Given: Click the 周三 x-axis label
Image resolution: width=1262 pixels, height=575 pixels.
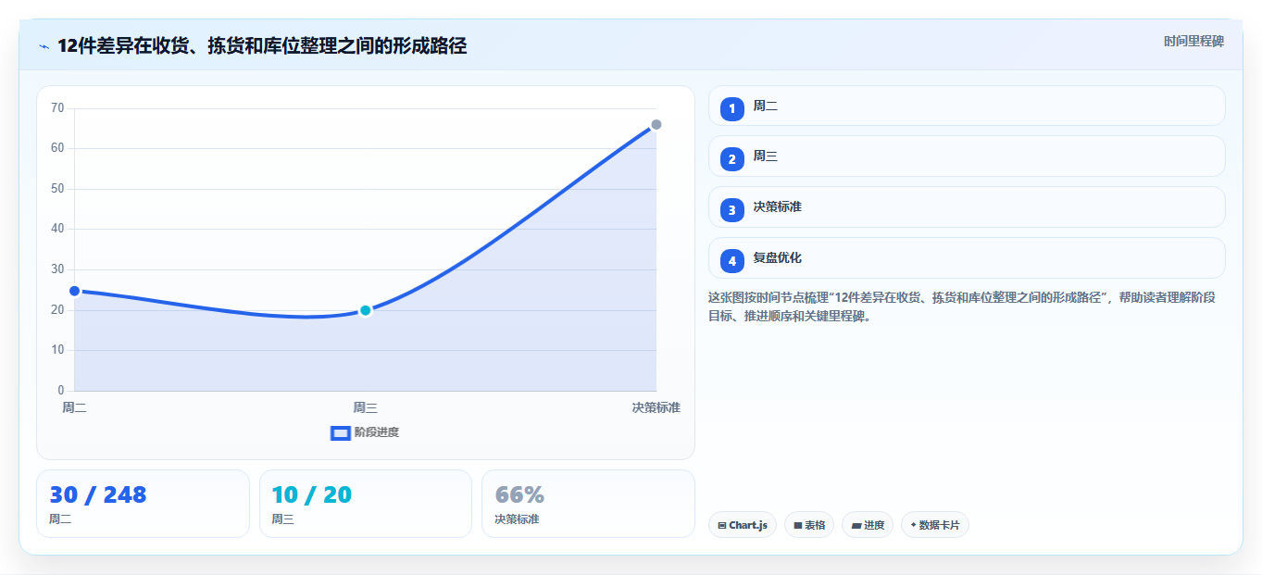Looking at the screenshot, I should pyautogui.click(x=366, y=407).
